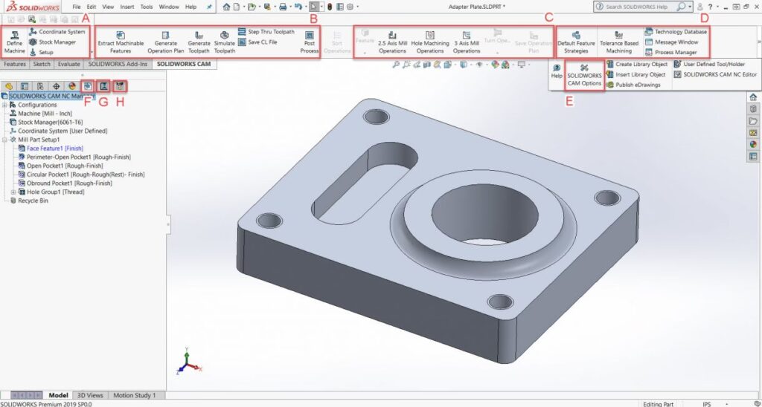Viewport: 762px width, 407px height.
Task: Collapse the Mill Part Setup1 node
Action: (6, 140)
